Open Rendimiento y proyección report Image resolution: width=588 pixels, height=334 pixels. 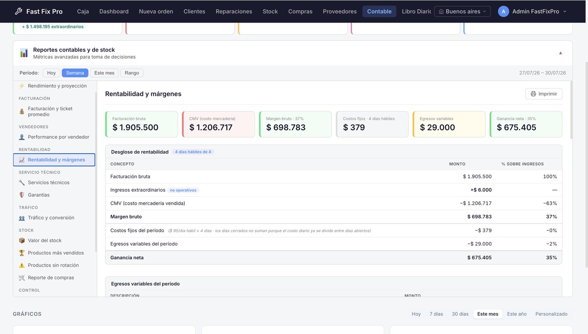point(54,86)
